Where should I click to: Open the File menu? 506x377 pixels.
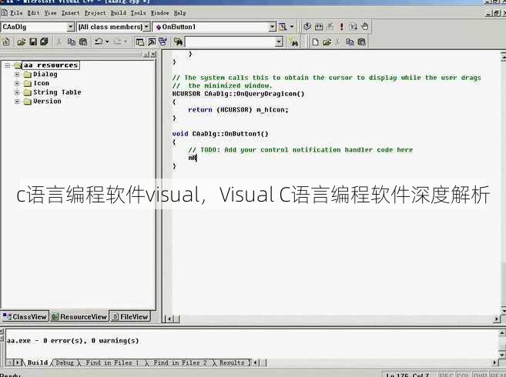coord(16,13)
